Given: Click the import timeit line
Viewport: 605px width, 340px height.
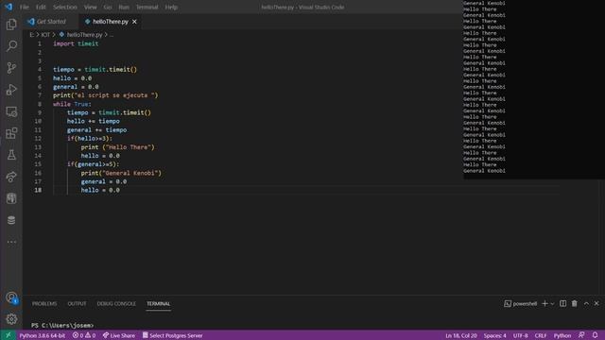Looking at the screenshot, I should tap(76, 43).
